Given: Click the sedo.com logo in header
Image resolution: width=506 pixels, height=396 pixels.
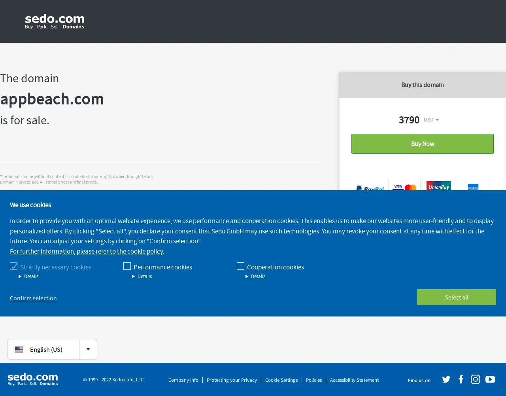Looking at the screenshot, I should (x=55, y=21).
